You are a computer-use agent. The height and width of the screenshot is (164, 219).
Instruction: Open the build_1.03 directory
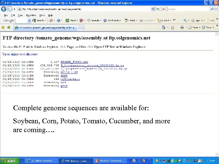click(x=69, y=72)
